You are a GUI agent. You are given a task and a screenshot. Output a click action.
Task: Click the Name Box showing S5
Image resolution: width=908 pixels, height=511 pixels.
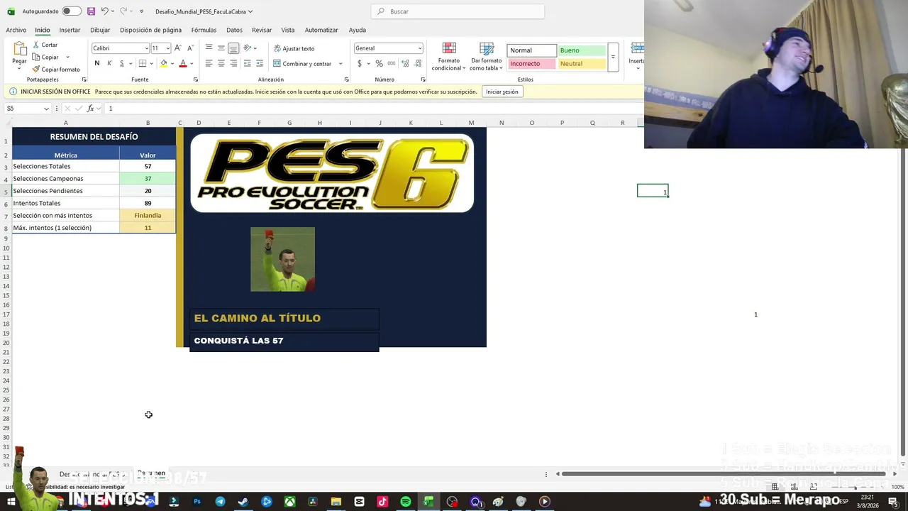point(27,109)
